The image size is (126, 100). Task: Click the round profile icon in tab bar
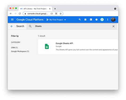tap(115, 9)
